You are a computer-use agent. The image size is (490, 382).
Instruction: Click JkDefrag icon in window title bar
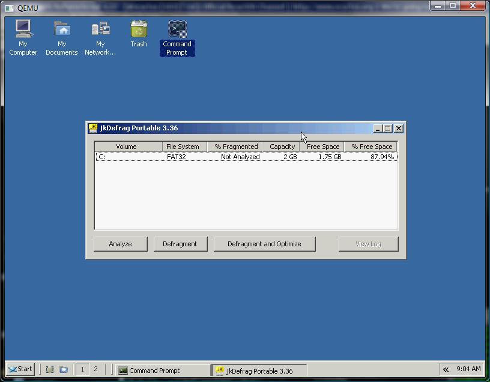[93, 128]
